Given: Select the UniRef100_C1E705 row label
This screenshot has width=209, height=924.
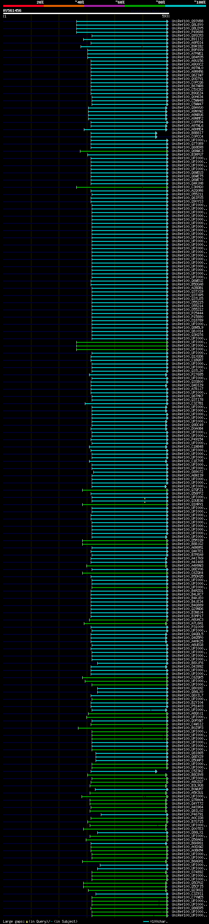Looking at the screenshot, I should [x=187, y=461].
